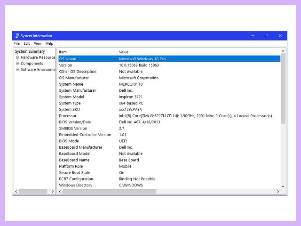Select System Summary in the tree
The height and width of the screenshot is (226, 301).
30,51
